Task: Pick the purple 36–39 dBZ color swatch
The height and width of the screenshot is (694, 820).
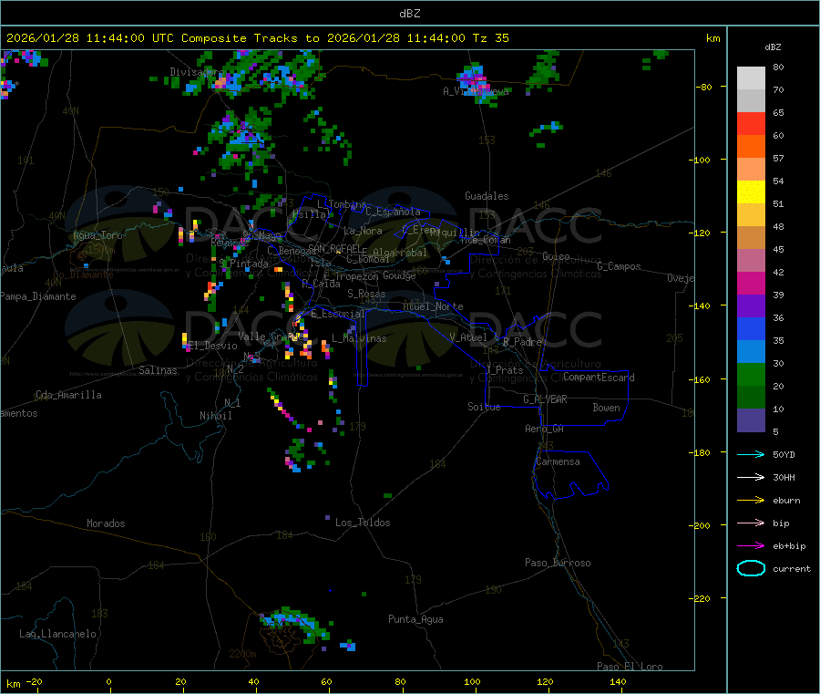Action: (751, 306)
